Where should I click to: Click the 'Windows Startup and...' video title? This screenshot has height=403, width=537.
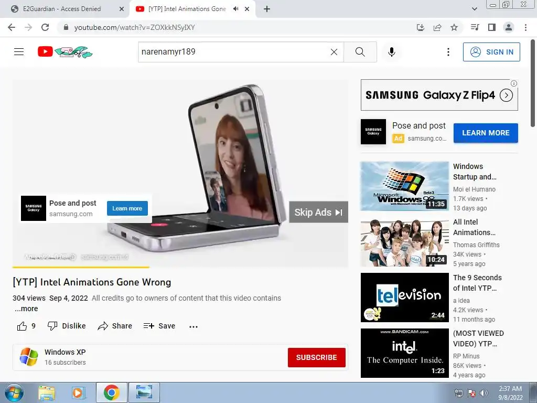click(475, 172)
